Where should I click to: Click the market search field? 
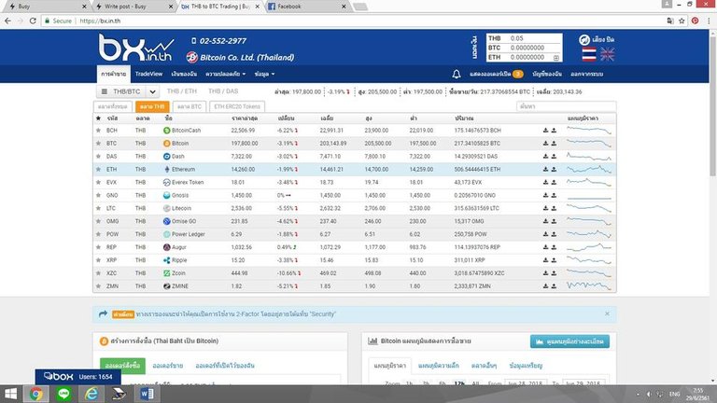coord(566,106)
